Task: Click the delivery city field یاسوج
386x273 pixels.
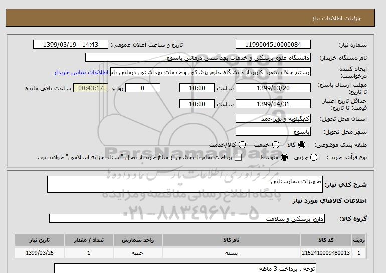Action: tap(273, 131)
